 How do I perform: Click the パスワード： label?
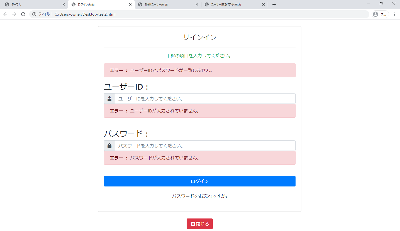click(126, 134)
